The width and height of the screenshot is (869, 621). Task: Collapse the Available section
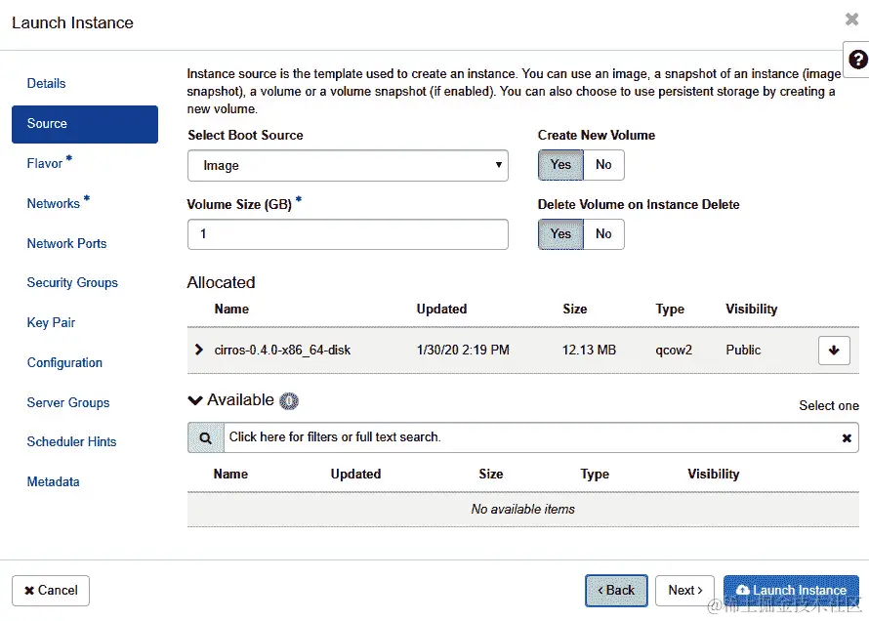click(x=195, y=400)
